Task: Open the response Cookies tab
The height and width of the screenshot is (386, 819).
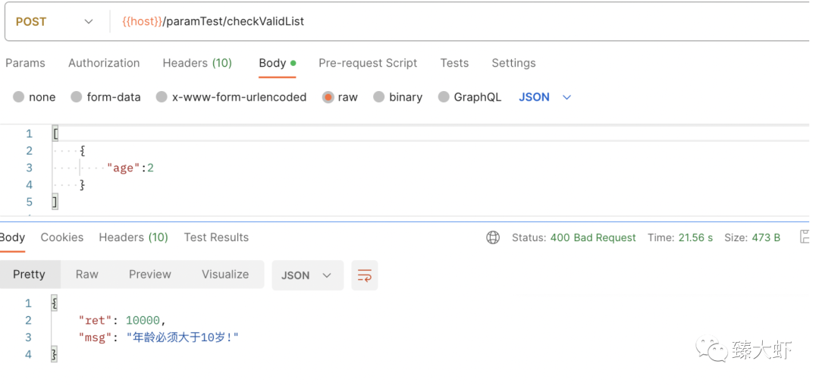Action: [x=62, y=237]
